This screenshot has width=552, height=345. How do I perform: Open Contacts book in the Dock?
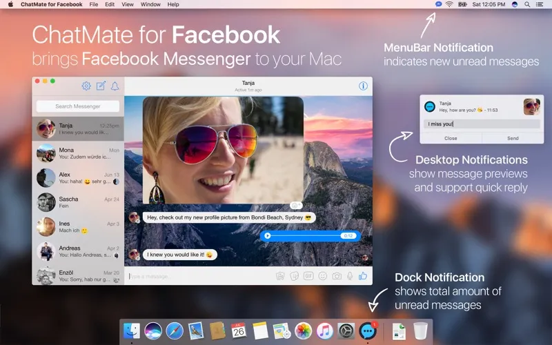(217, 331)
